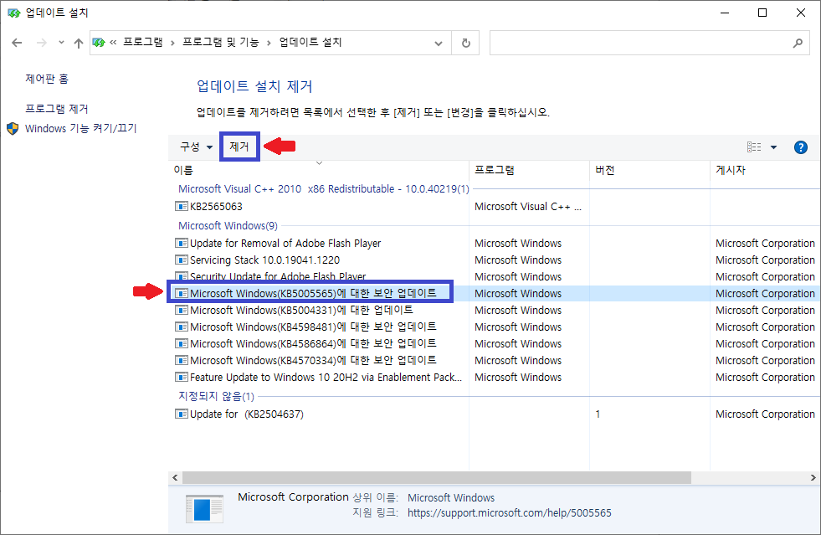Click icon beside KB4570334 entry
821x535 pixels.
pyautogui.click(x=181, y=361)
